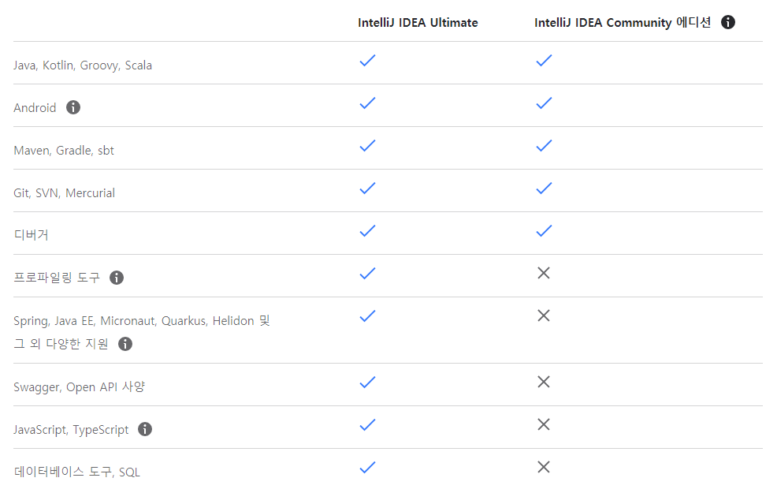
Task: Open the info icon beside 프로파일링 도구
Action: pos(117,278)
